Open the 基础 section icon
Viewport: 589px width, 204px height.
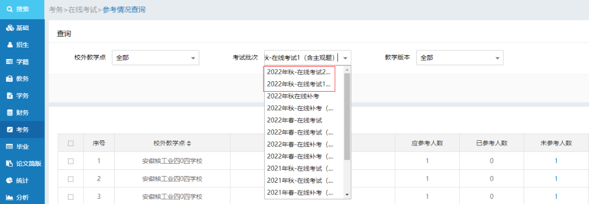coord(10,28)
